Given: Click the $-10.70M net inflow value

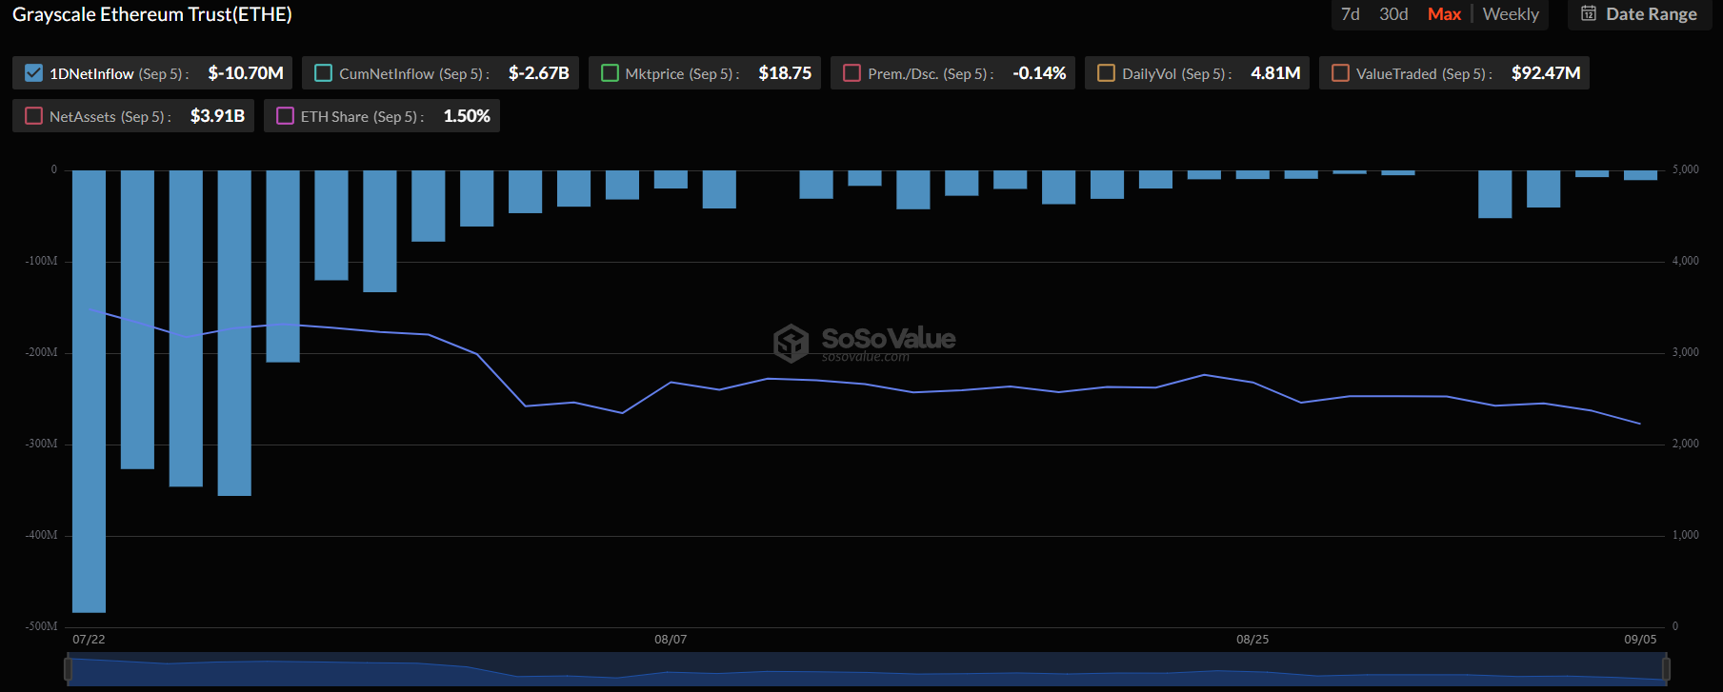Looking at the screenshot, I should pos(246,73).
